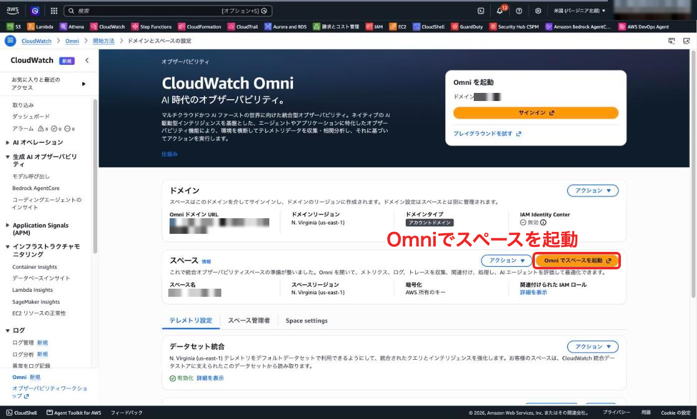The width and height of the screenshot is (697, 419).
Task: Open ダッシュボード in sidebar
Action: (31, 117)
